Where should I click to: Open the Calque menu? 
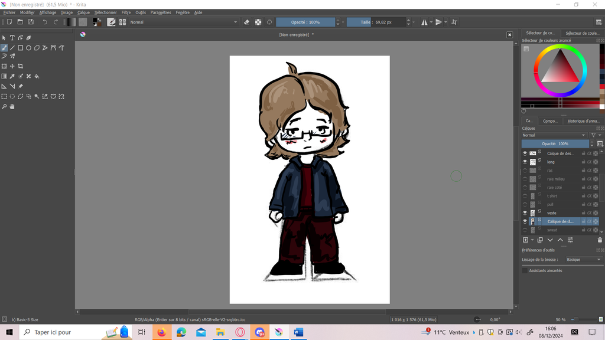(x=83, y=12)
